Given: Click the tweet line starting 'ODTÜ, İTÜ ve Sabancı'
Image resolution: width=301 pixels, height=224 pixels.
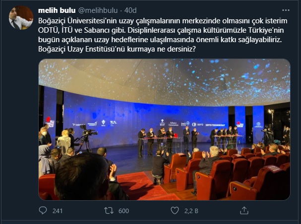Looking at the screenshot, I should [161, 30].
